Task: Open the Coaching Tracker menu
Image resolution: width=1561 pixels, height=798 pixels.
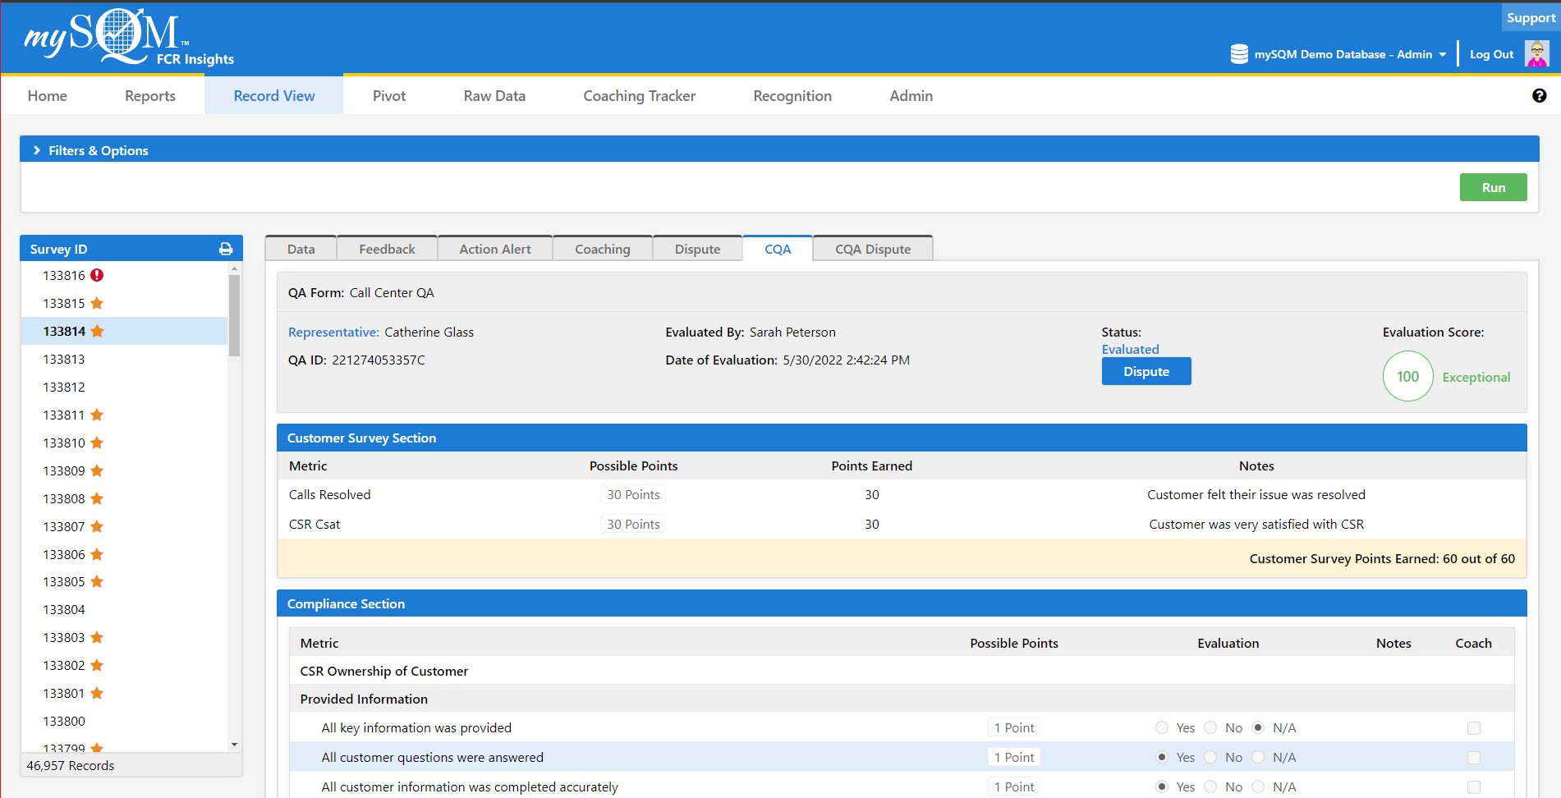Action: pos(639,95)
